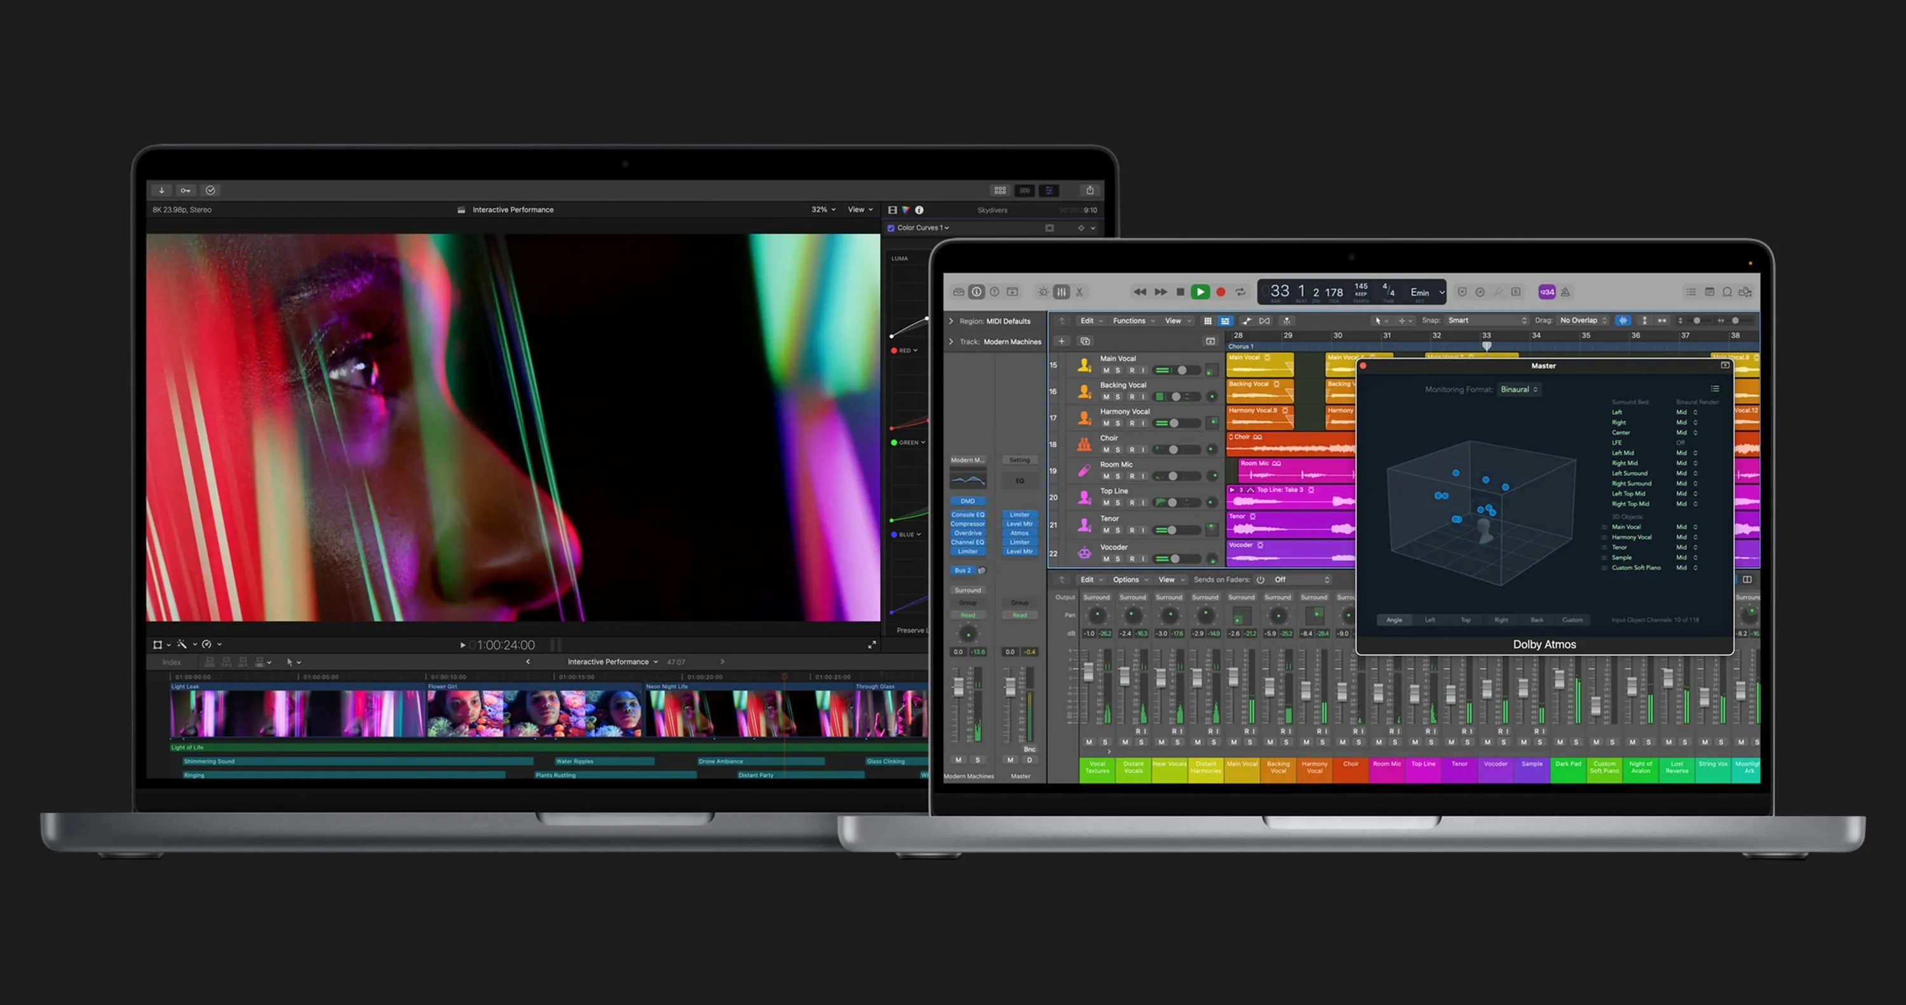1906x1005 pixels.
Task: Open the keyword editor key icon
Action: (x=186, y=190)
